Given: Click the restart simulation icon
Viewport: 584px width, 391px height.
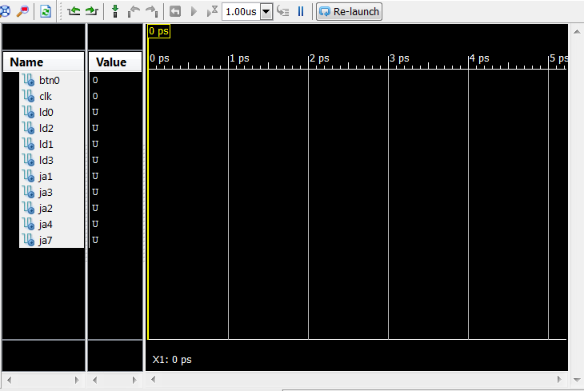Looking at the screenshot, I should (175, 11).
